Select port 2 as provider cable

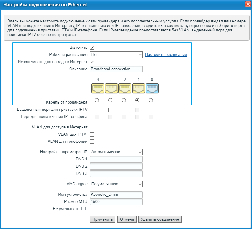point(124,100)
